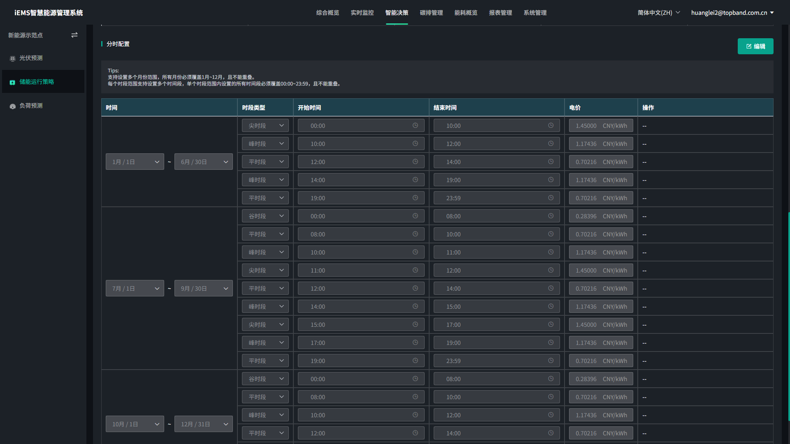Click clock icon of start time 15:00 field
790x444 pixels.
(415, 324)
